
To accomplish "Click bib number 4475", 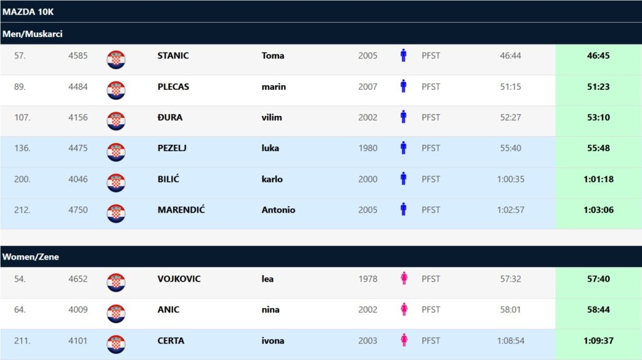I will (x=78, y=149).
